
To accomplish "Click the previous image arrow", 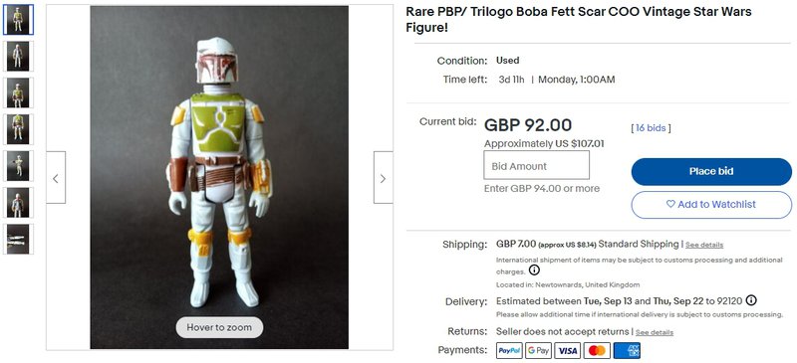I will (56, 177).
